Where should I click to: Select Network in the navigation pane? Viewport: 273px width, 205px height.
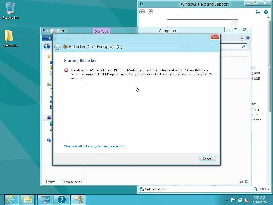49,140
